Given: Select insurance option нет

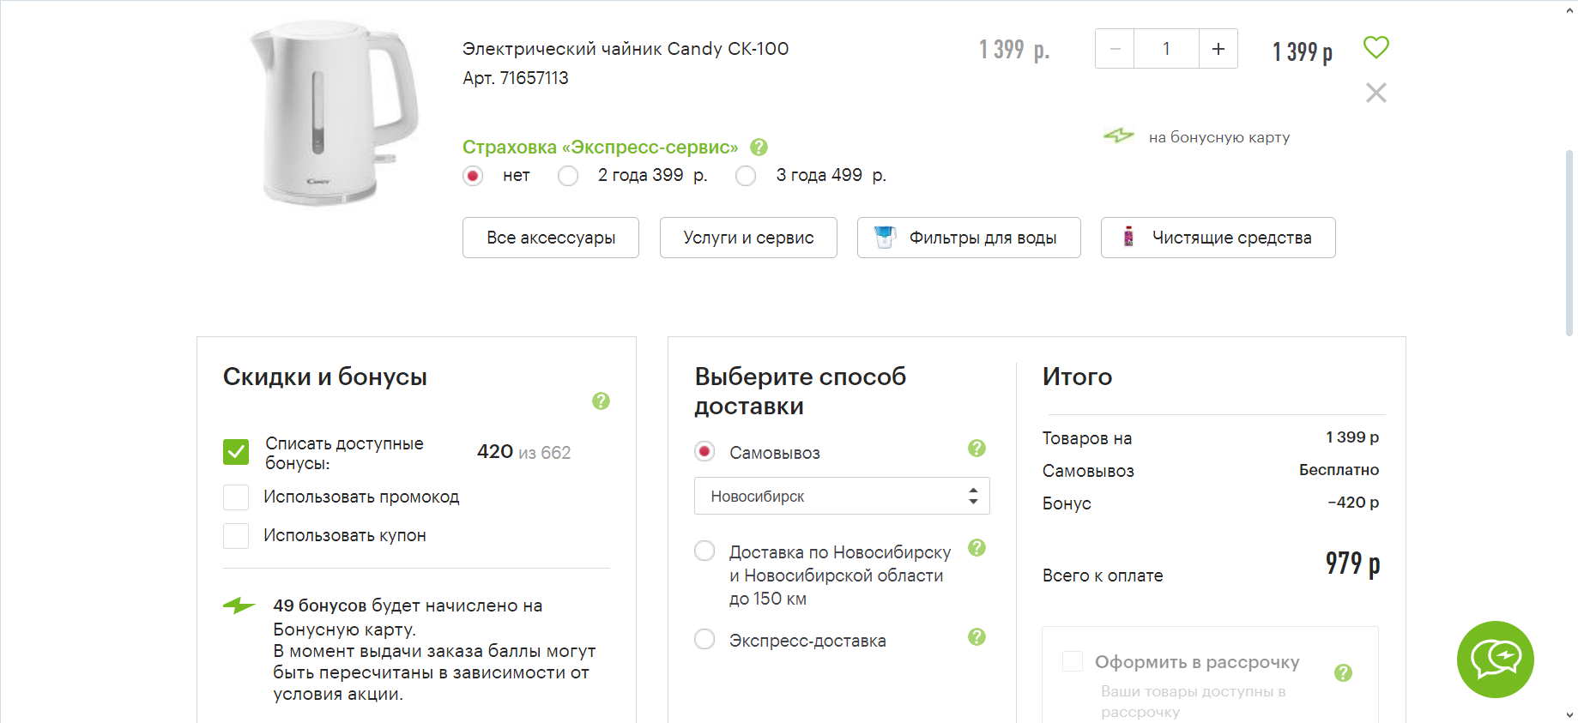Looking at the screenshot, I should pos(473,176).
